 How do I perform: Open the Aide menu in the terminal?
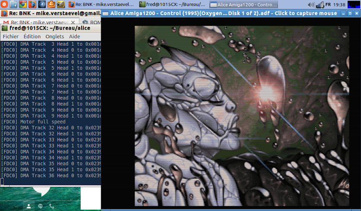(74, 37)
